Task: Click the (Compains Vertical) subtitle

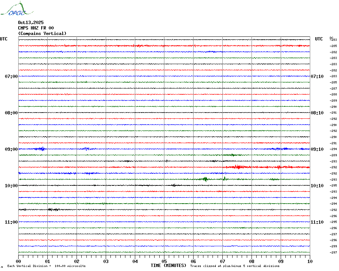Action: (42, 34)
